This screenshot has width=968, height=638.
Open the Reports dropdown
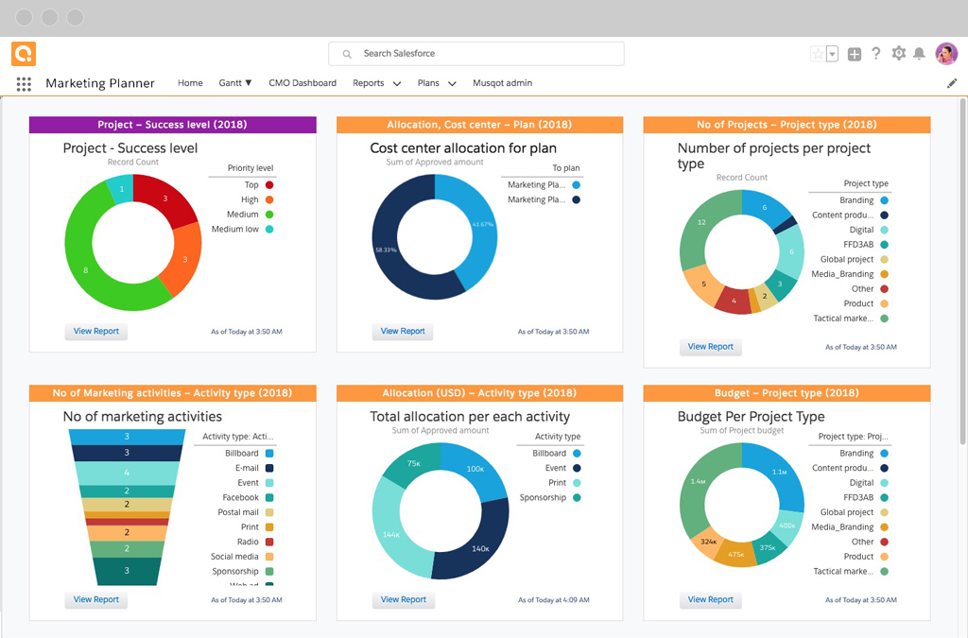pos(376,83)
